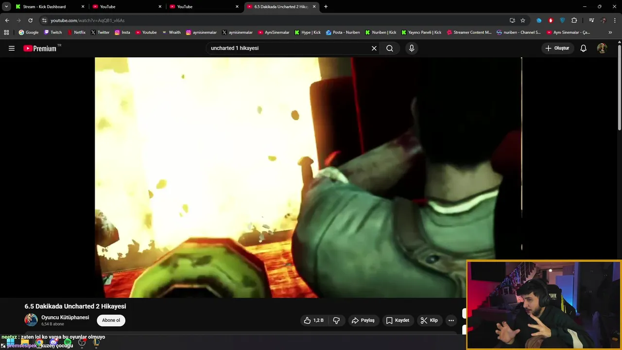Open League of Legends taskbar icon
622x350 pixels.
point(96,343)
